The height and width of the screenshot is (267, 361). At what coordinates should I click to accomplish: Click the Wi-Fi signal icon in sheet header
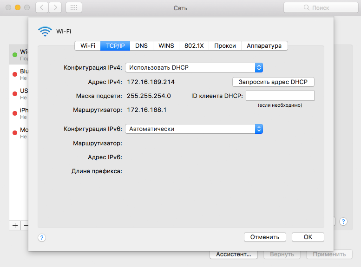click(x=45, y=32)
